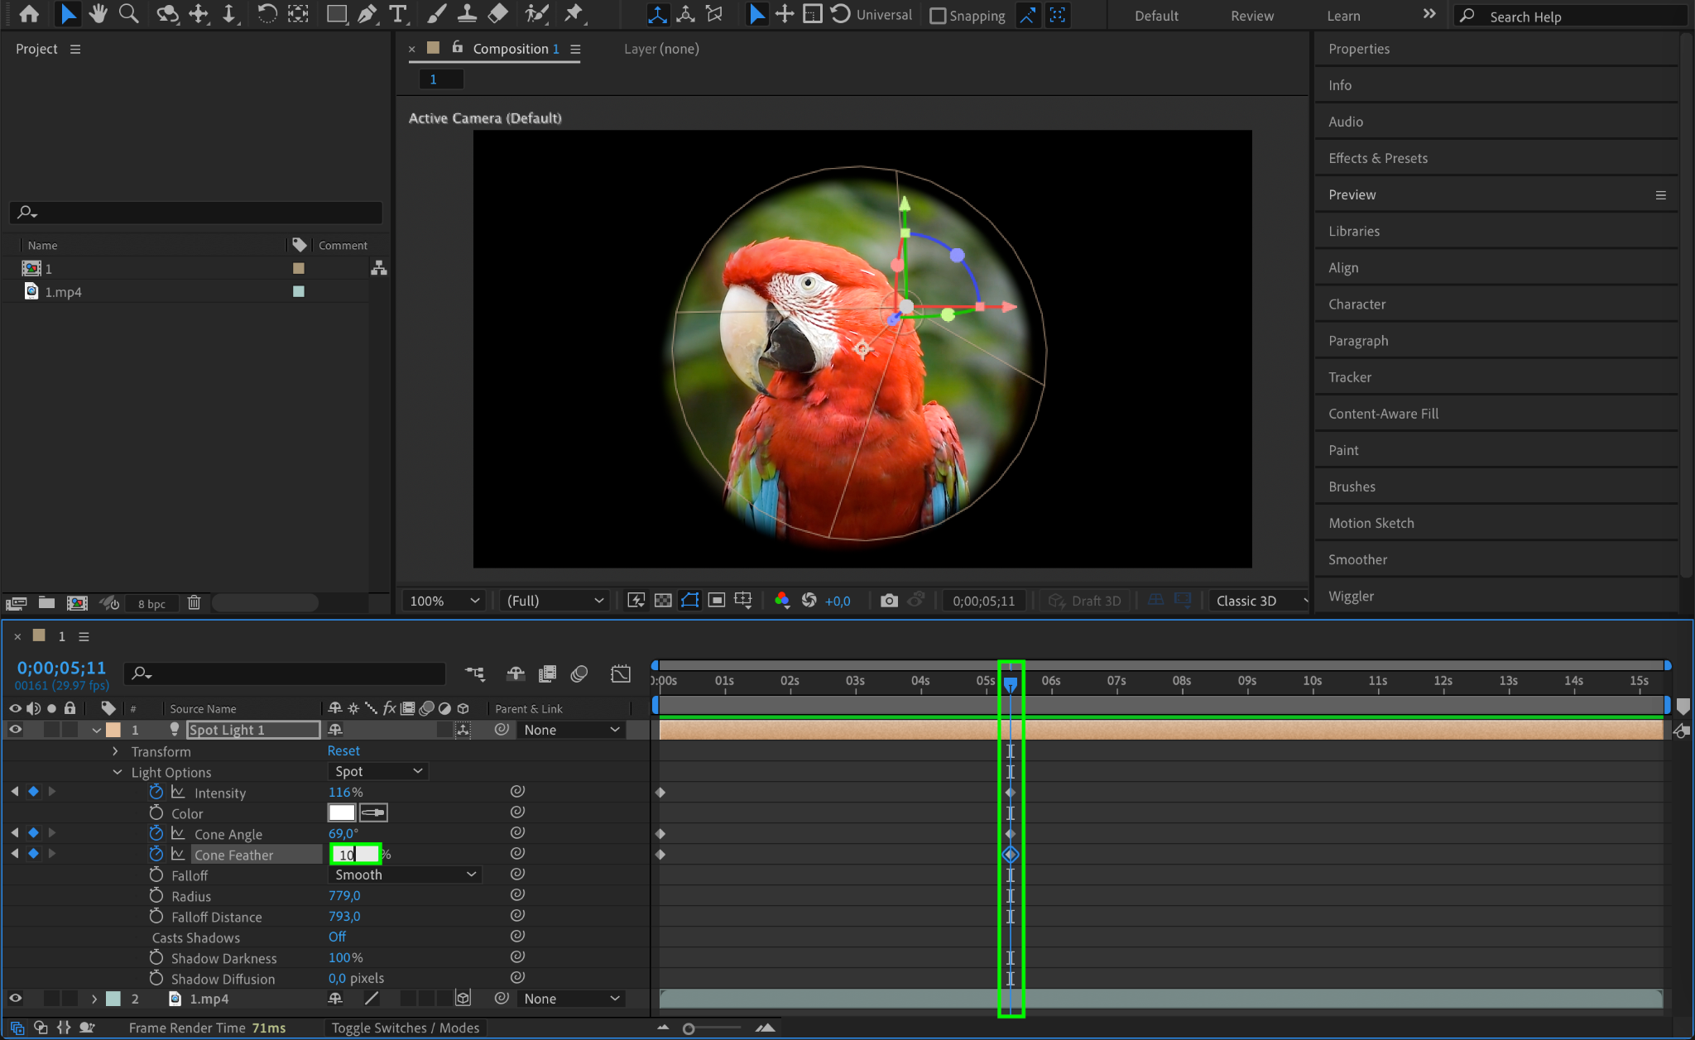Open the Falloff Smooth dropdown
The height and width of the screenshot is (1040, 1695).
coord(405,875)
